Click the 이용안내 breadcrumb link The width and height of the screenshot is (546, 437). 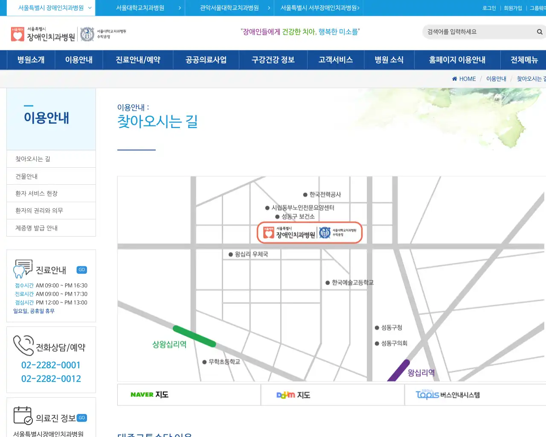click(496, 79)
